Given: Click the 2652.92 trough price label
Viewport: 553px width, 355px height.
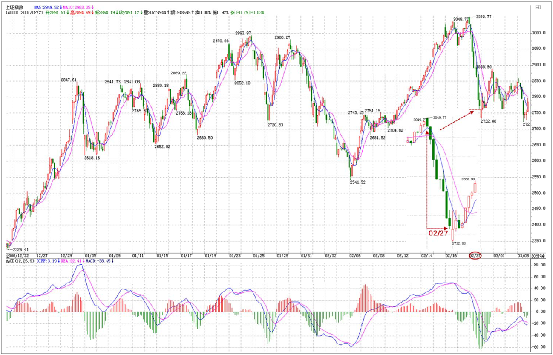Looking at the screenshot, I should (x=162, y=146).
